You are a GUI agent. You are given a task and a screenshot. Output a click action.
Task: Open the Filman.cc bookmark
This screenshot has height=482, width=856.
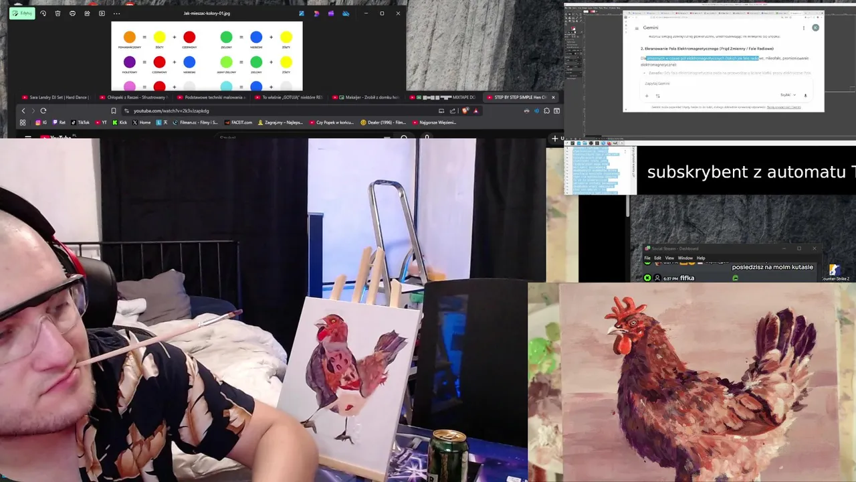coord(195,123)
